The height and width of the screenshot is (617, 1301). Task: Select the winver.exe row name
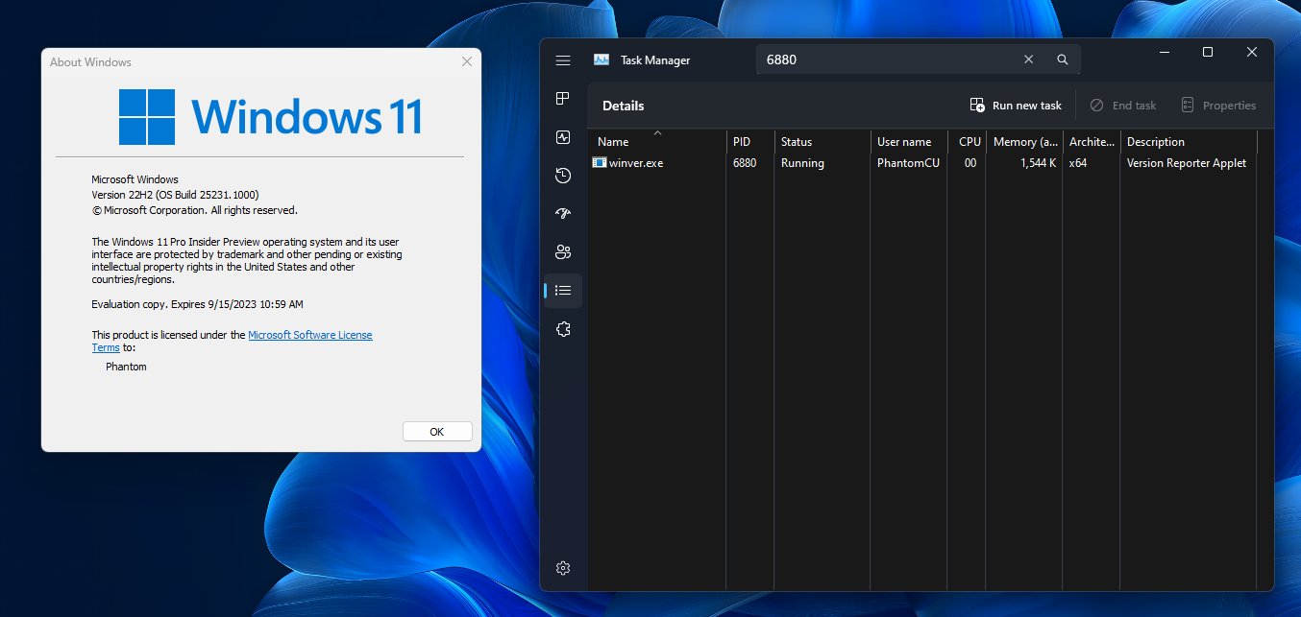pyautogui.click(x=636, y=163)
